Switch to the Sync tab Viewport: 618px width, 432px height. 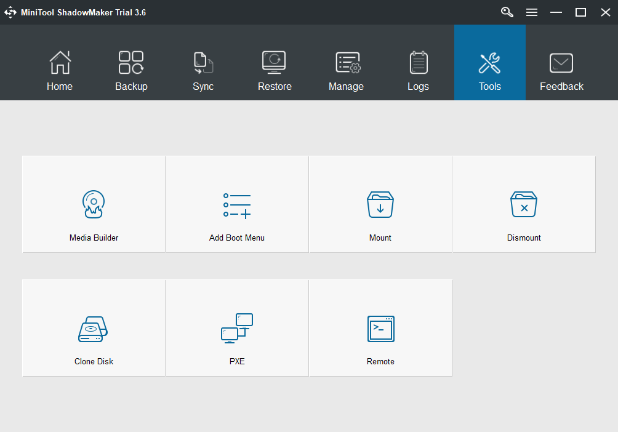(x=203, y=63)
